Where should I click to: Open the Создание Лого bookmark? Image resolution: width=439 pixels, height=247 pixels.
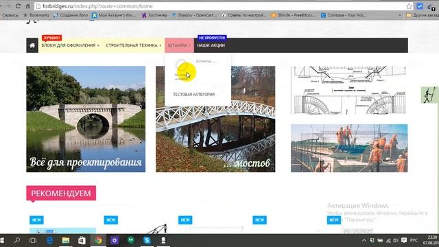click(x=71, y=15)
